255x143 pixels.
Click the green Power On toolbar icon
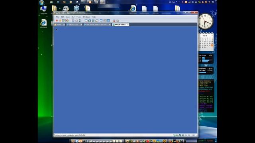[x=64, y=21]
